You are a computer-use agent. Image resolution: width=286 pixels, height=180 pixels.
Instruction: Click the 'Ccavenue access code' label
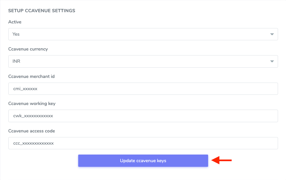[x=31, y=131]
